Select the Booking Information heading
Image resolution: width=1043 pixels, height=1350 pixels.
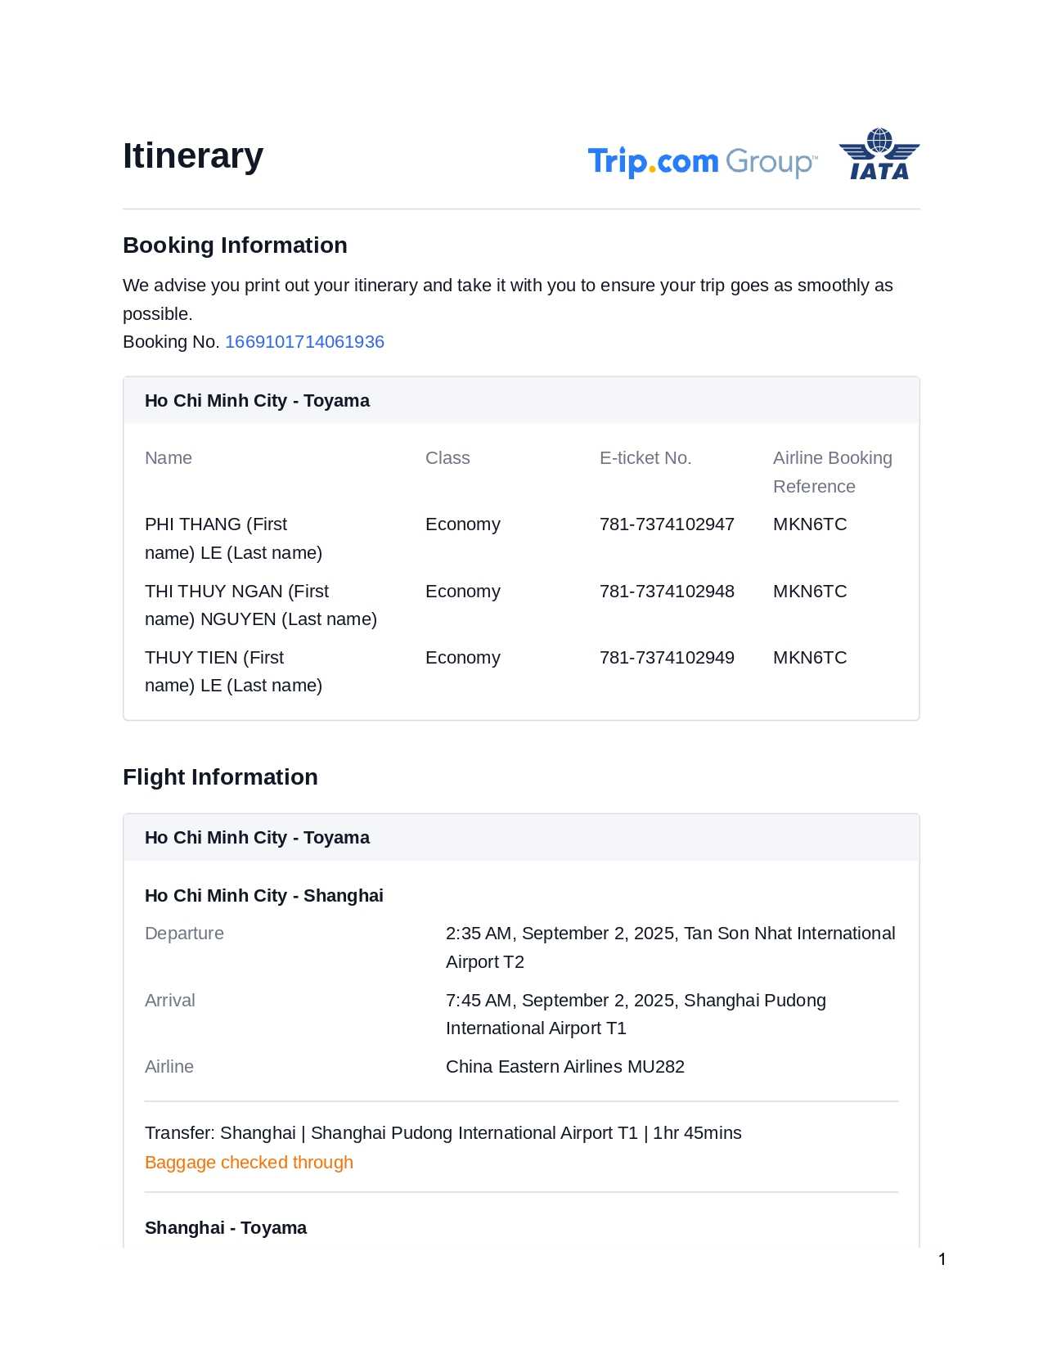(x=235, y=245)
